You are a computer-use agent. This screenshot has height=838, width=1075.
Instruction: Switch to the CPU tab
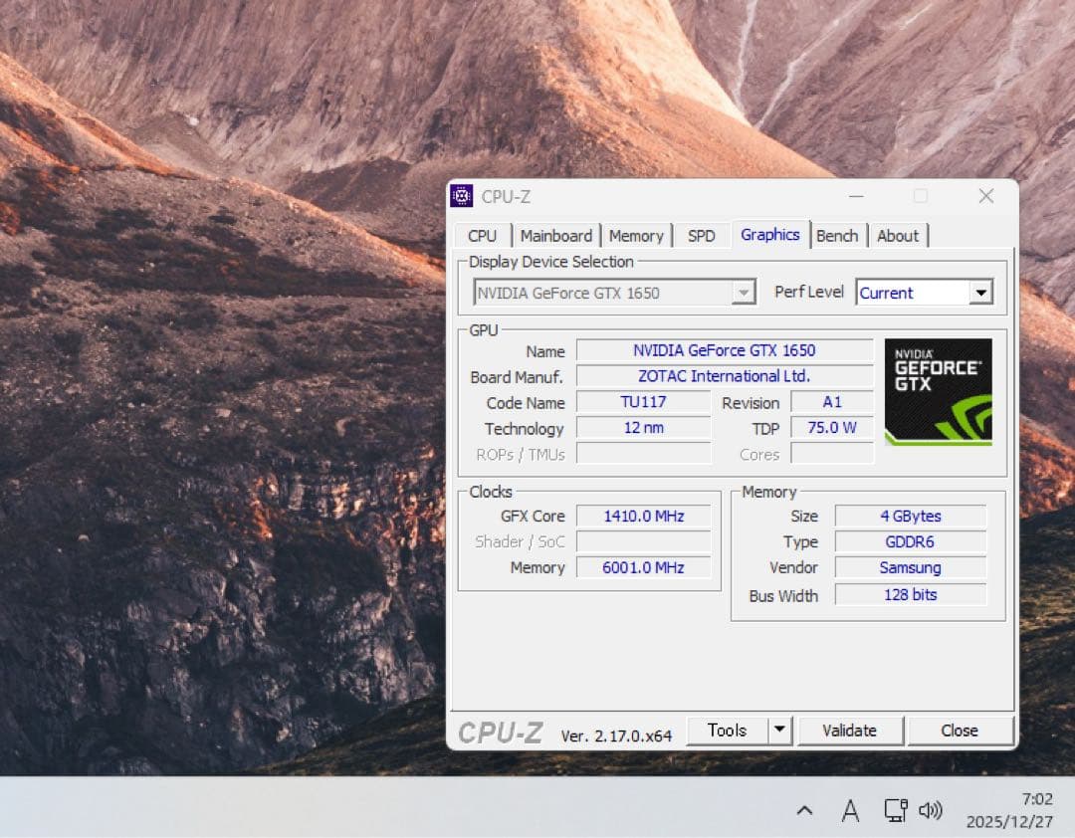tap(482, 235)
